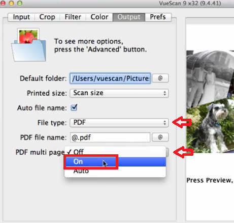Click the yellow minimize window button
This screenshot has height=223, width=234.
point(11,3)
